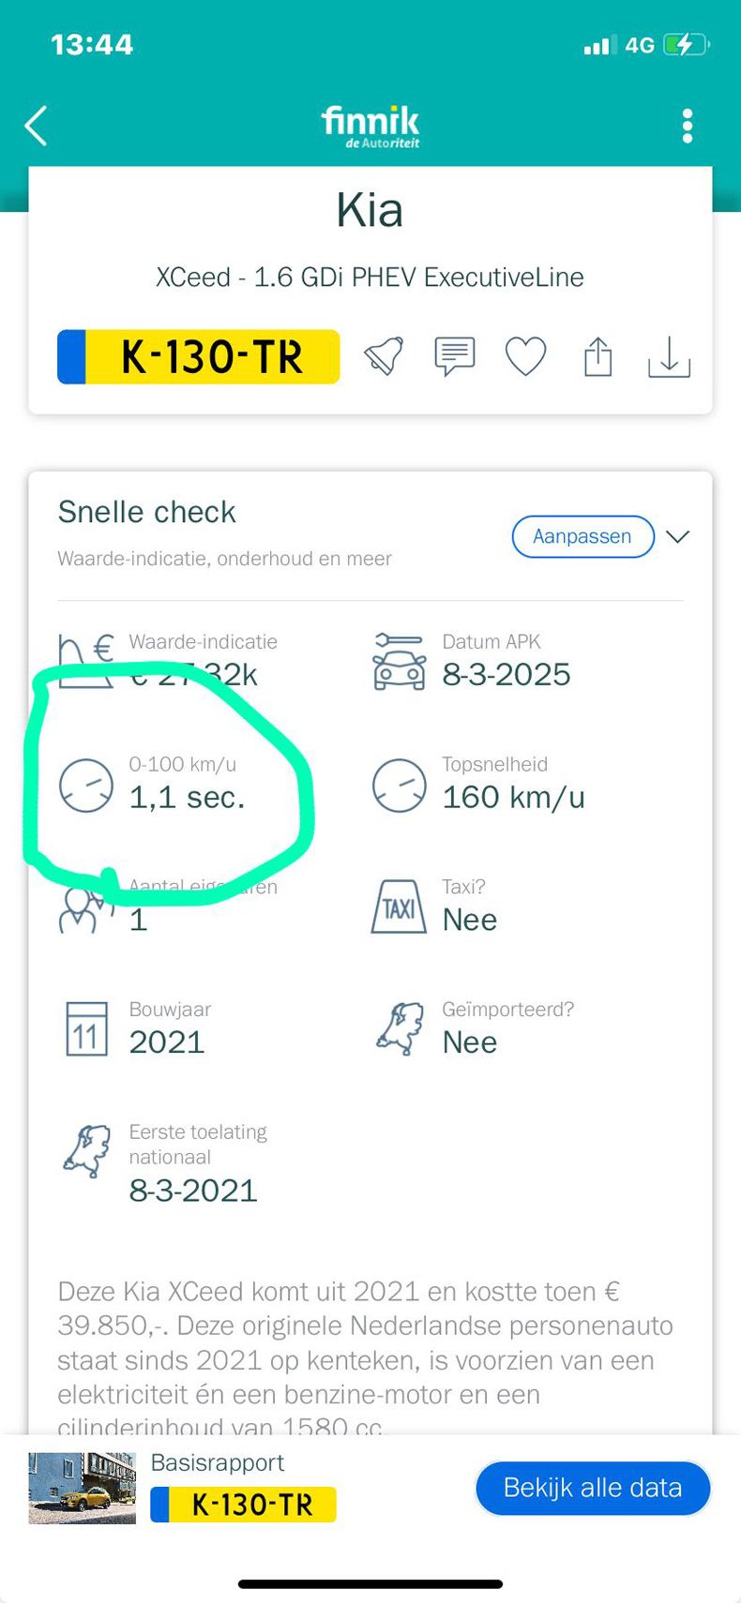The image size is (741, 1603).
Task: Tap the bell notification icon
Action: (x=384, y=356)
